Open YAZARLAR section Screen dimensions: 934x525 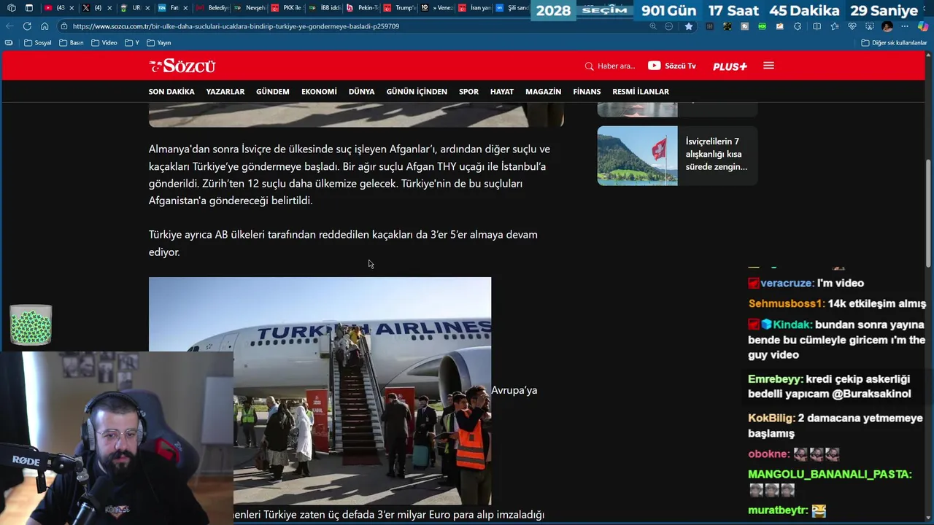pos(225,92)
